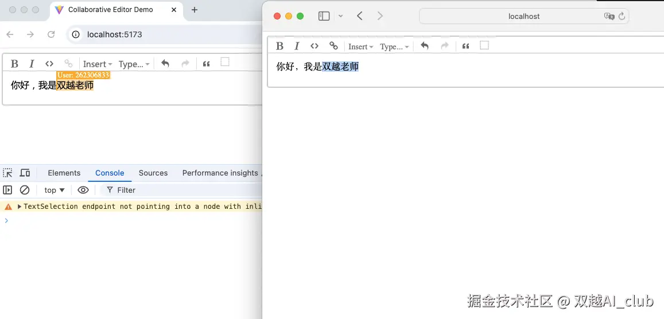Toggle italic in Chrome editor toolbar

coord(32,64)
